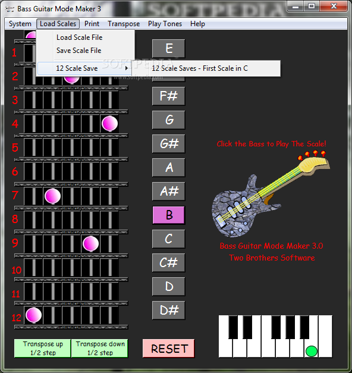Play the white E piano key
Screen dimensions: 352x373
[x=254, y=349]
